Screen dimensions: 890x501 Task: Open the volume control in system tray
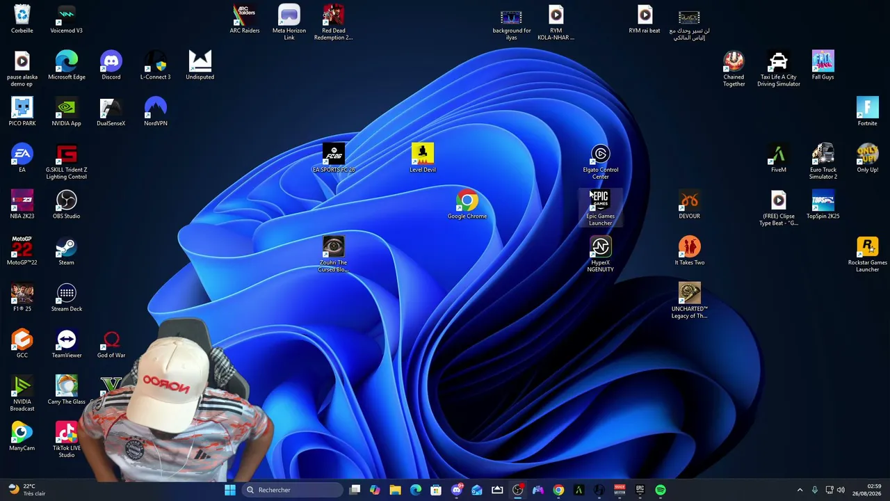point(841,490)
